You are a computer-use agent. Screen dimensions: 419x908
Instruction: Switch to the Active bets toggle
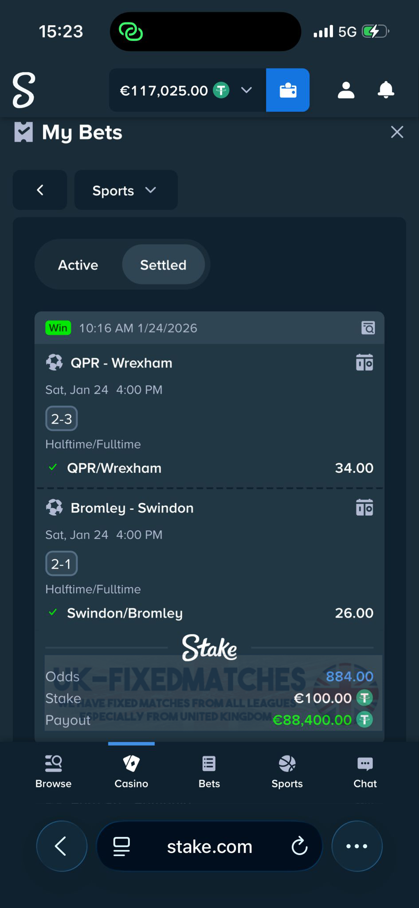78,265
